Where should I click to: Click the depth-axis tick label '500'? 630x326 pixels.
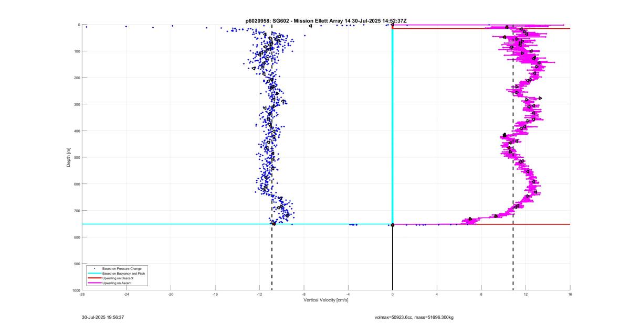[x=77, y=157]
